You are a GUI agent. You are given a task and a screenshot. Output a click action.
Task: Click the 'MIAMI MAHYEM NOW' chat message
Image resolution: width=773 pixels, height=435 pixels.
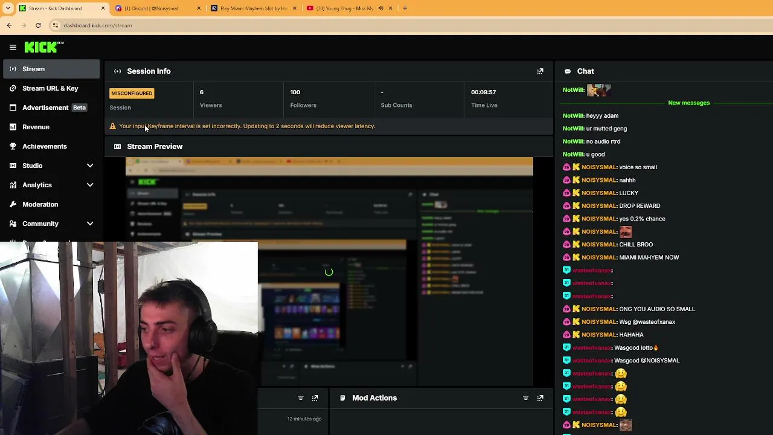tap(649, 257)
